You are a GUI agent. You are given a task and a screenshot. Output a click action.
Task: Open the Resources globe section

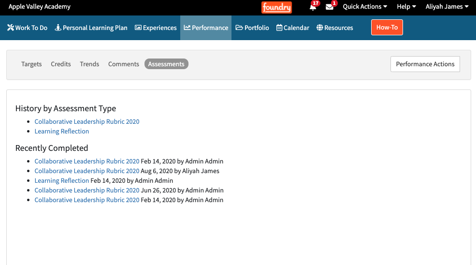335,28
